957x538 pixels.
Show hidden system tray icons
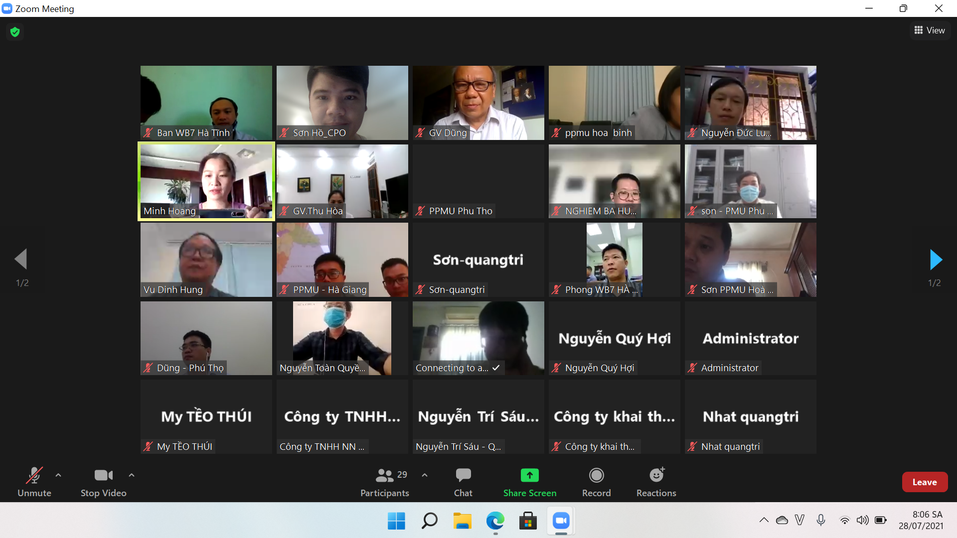pyautogui.click(x=764, y=521)
